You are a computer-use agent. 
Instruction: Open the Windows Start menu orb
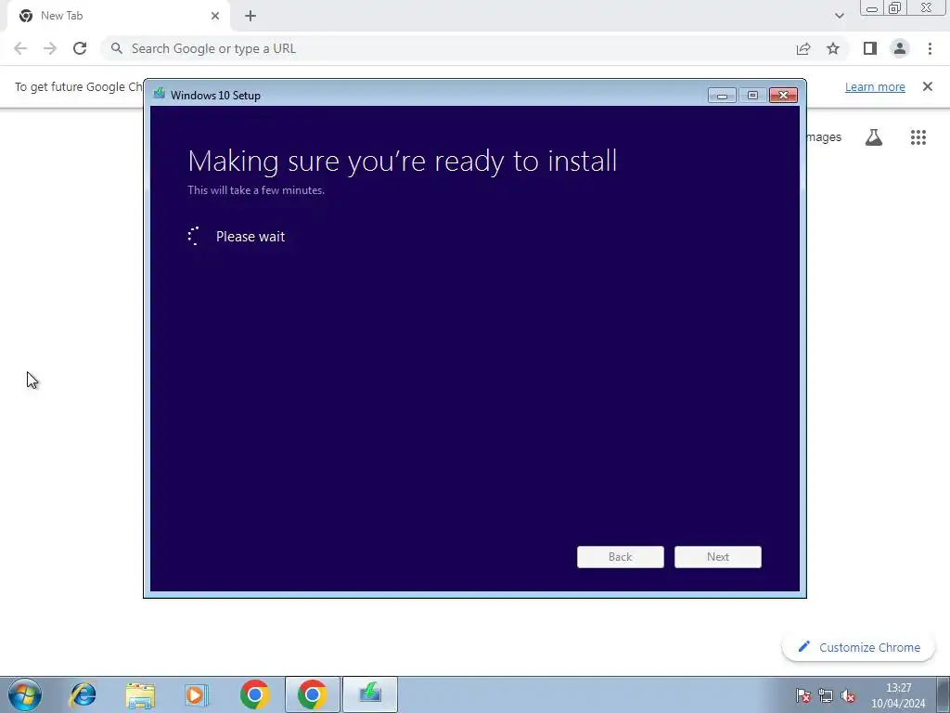pos(25,694)
